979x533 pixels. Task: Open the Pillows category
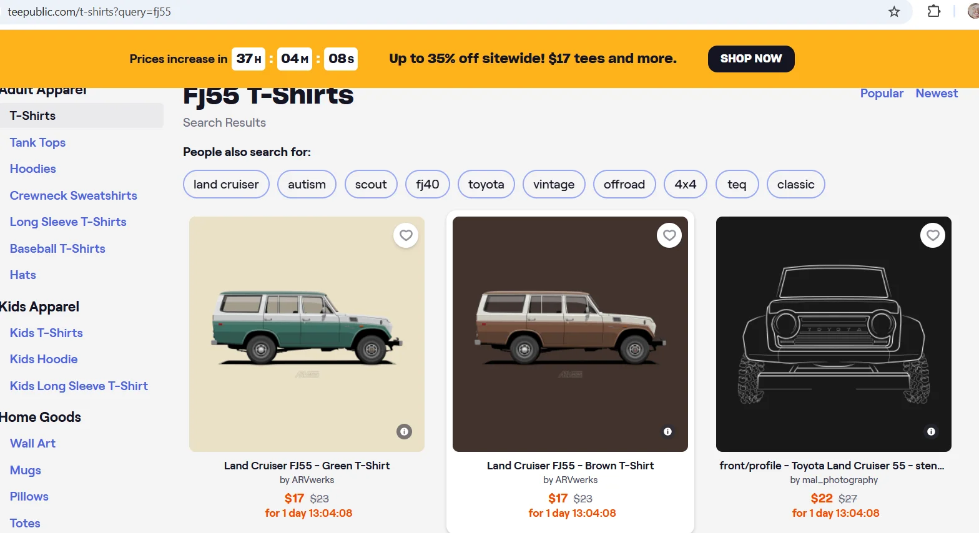point(29,496)
